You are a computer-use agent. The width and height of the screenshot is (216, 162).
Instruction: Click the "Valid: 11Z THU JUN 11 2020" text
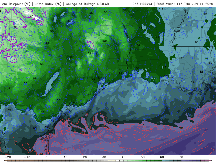(x=190, y=4)
